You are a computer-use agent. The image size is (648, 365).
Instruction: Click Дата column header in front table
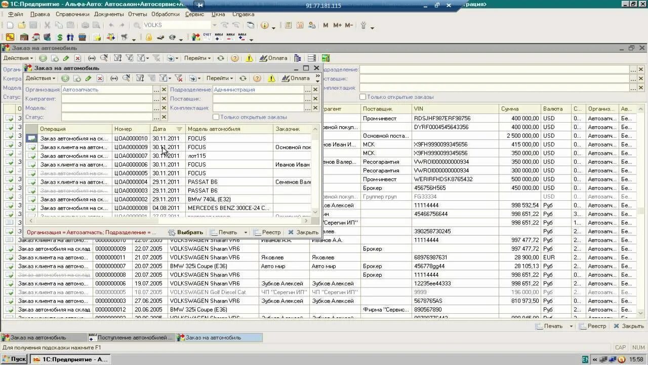click(x=168, y=129)
